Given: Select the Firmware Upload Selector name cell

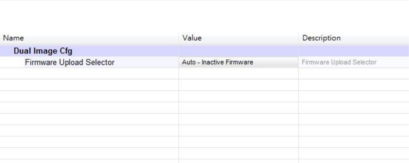Looking at the screenshot, I should coord(70,62).
